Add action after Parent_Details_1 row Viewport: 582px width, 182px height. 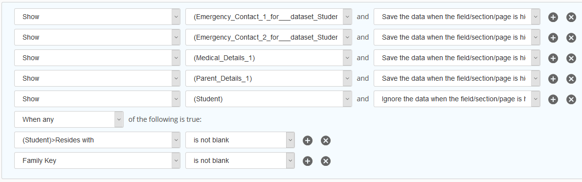553,79
